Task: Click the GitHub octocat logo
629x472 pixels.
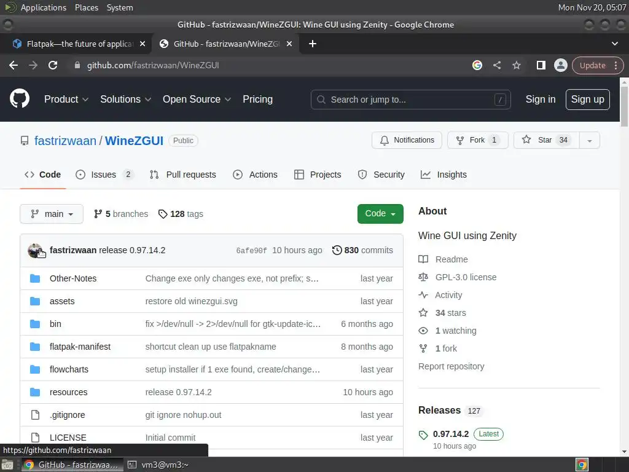Action: coord(19,99)
